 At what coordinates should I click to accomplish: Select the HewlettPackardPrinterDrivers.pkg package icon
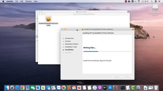(x=48, y=19)
